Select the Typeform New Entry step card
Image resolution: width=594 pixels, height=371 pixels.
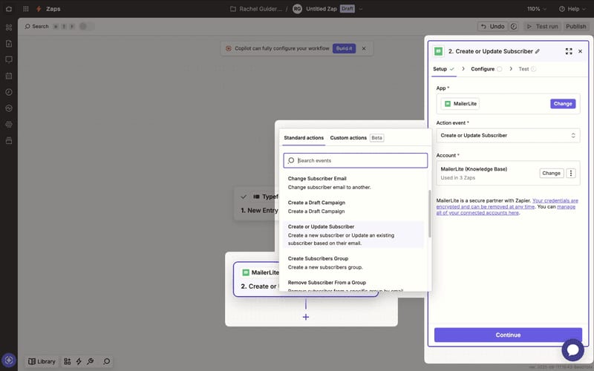256,203
